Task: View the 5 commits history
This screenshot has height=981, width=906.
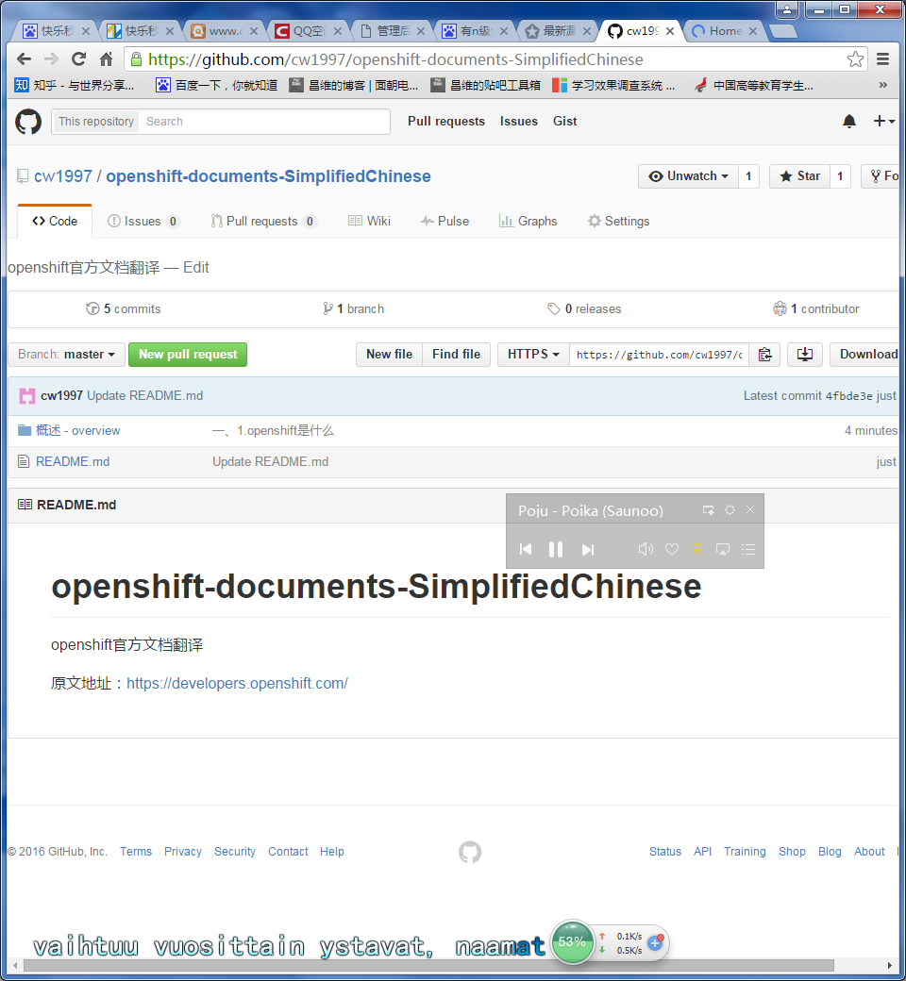Action: [124, 309]
